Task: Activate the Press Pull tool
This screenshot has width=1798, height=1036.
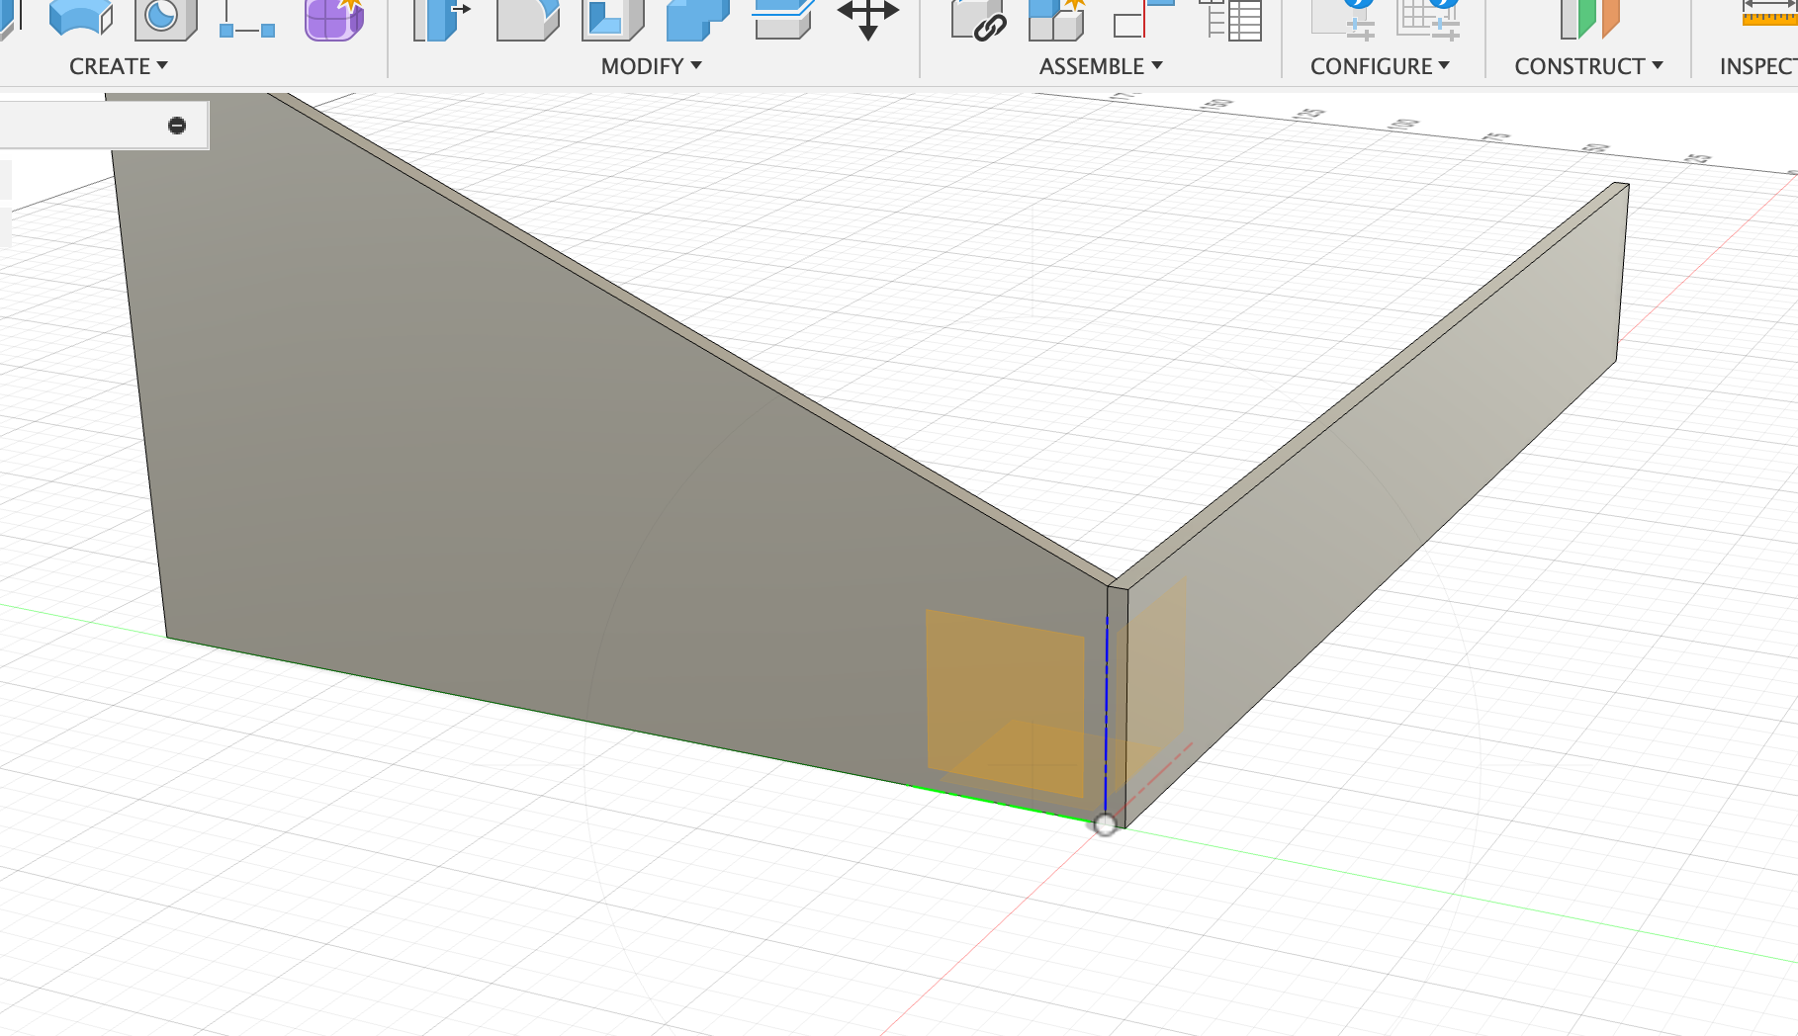Action: pos(440,20)
